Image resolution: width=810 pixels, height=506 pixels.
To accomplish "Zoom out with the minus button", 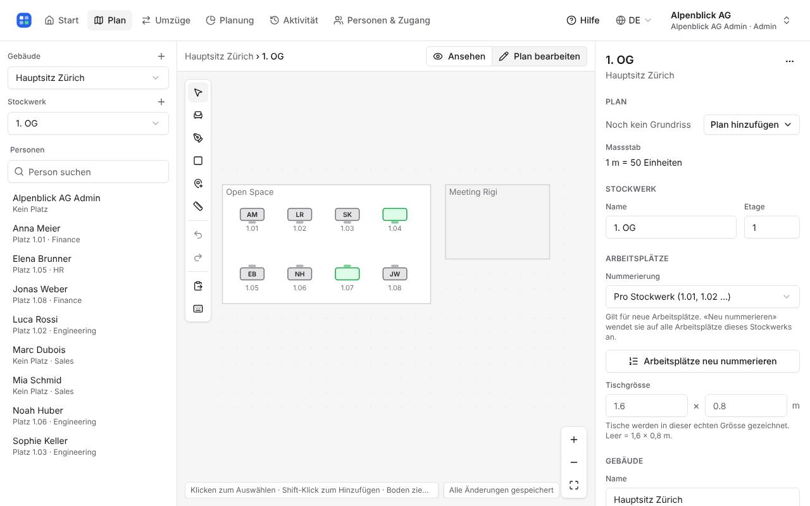I will [574, 462].
